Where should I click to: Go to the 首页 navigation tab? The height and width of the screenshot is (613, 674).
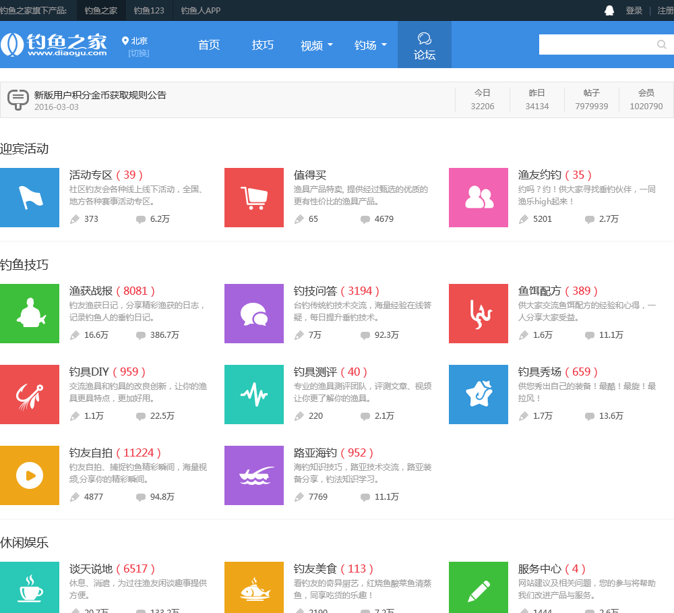click(209, 45)
